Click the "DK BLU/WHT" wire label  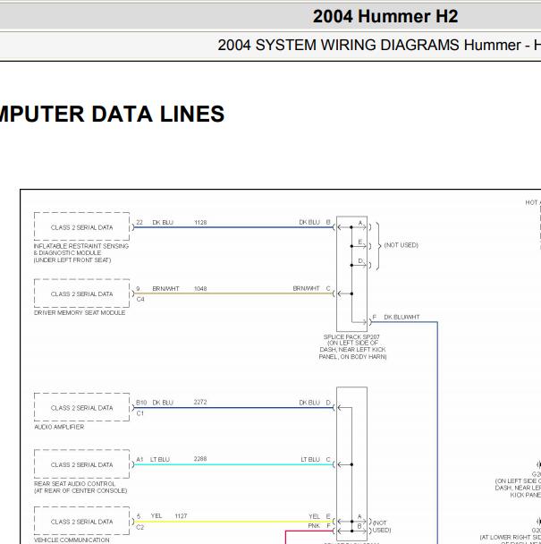point(402,317)
